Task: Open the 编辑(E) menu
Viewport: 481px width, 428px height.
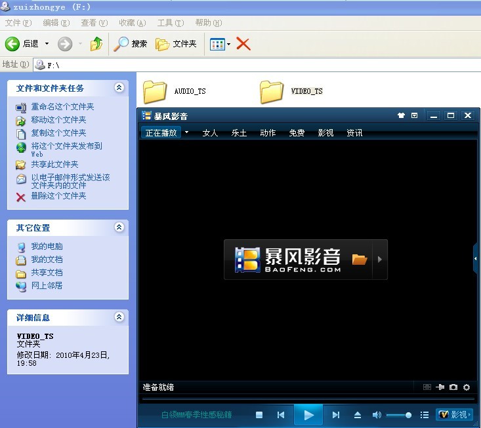Action: [56, 23]
